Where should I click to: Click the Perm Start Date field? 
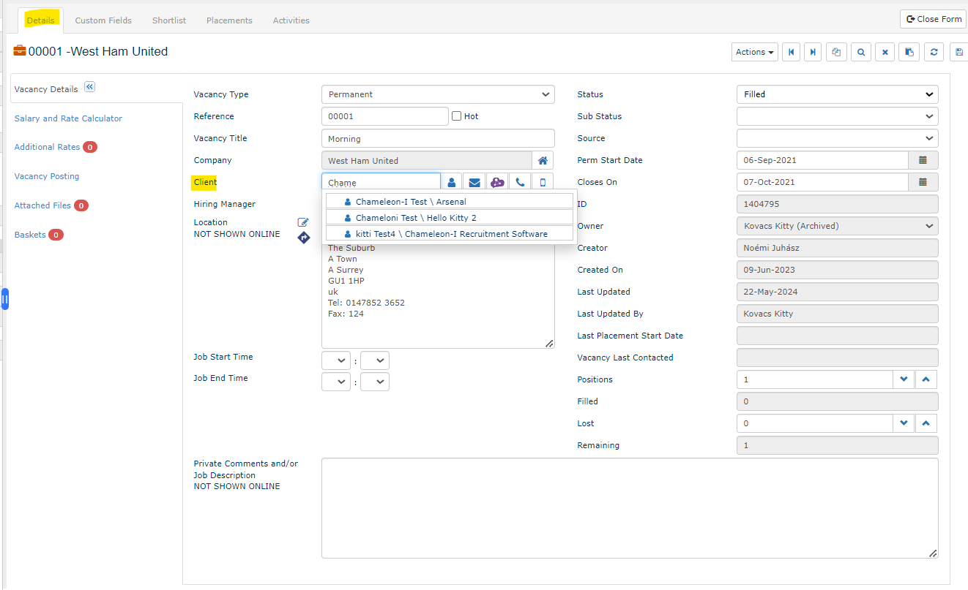(822, 160)
